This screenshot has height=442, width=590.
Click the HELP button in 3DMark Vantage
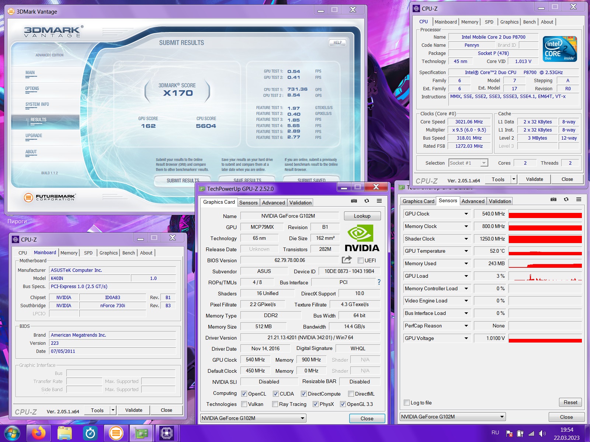[337, 42]
